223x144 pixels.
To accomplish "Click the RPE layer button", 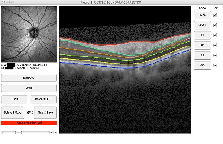I will pos(203,66).
